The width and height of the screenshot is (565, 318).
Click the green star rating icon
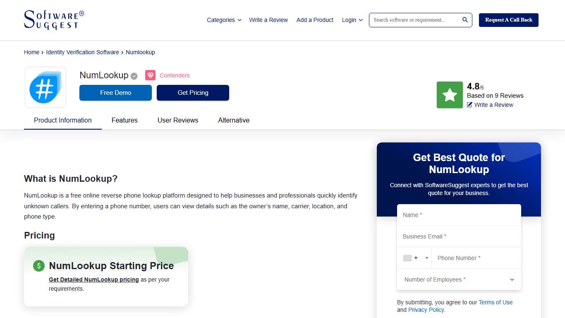[449, 94]
